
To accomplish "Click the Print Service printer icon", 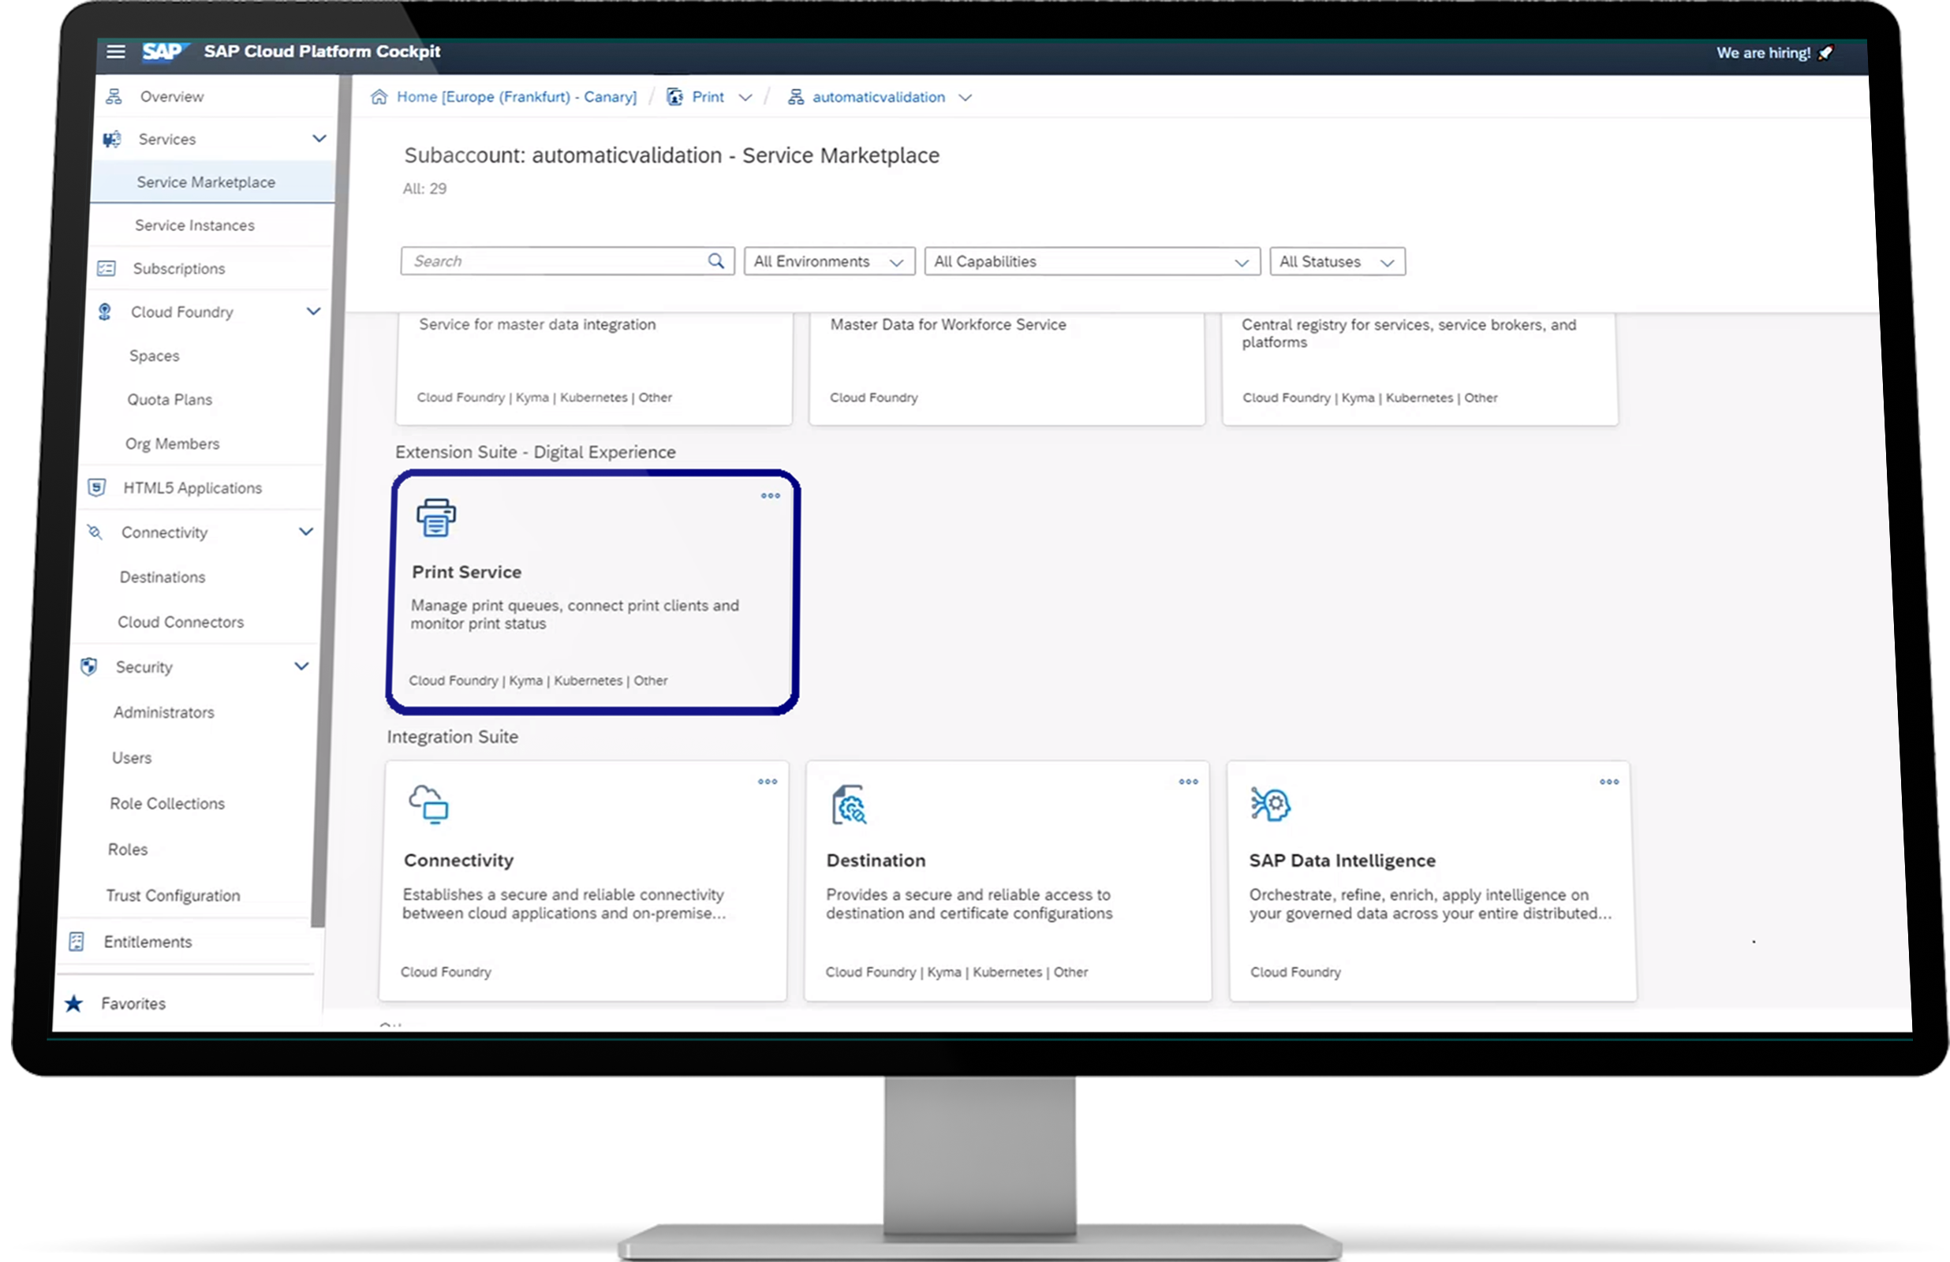I will 436,518.
